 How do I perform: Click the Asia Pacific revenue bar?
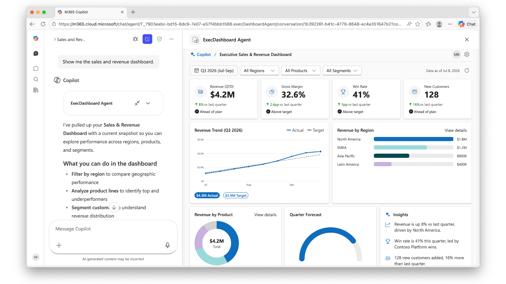click(391, 156)
